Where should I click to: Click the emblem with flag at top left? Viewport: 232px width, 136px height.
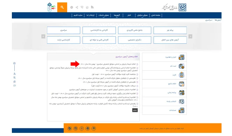(51, 7)
